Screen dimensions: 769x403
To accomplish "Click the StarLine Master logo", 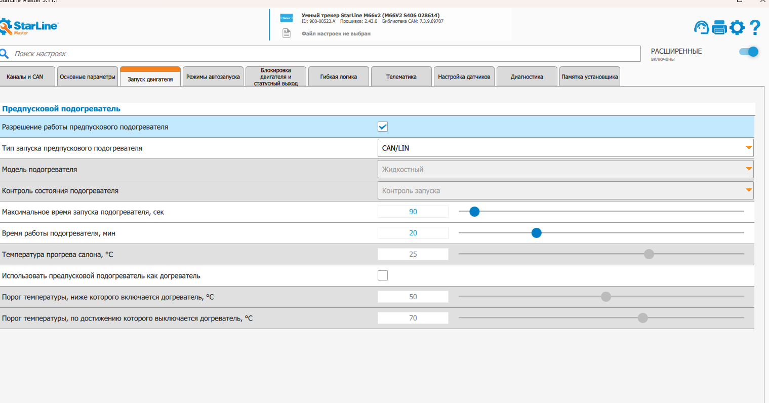I will [29, 26].
